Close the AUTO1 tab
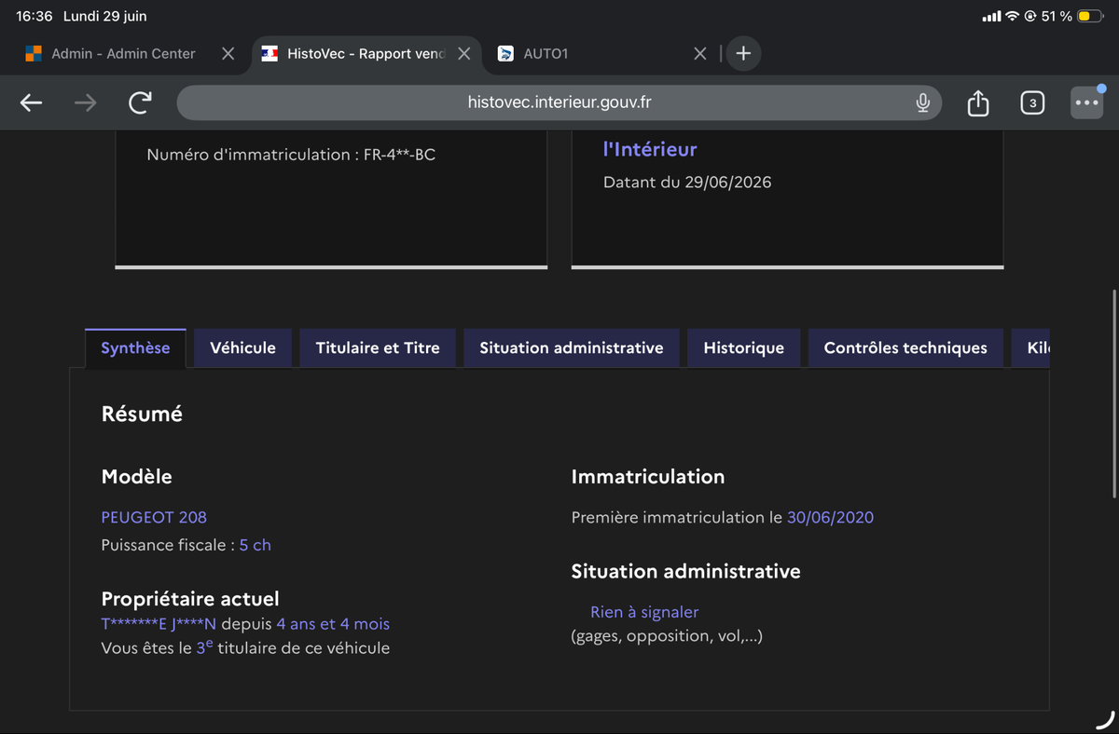 click(x=700, y=54)
